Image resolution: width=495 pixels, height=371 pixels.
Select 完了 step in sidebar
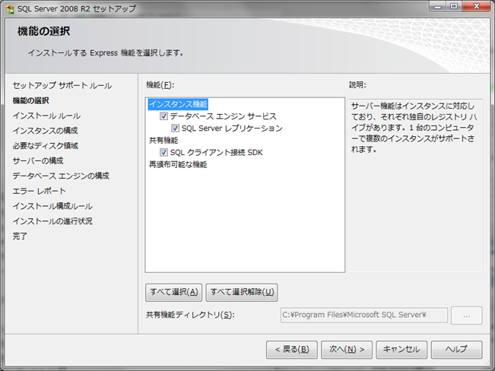tap(20, 236)
